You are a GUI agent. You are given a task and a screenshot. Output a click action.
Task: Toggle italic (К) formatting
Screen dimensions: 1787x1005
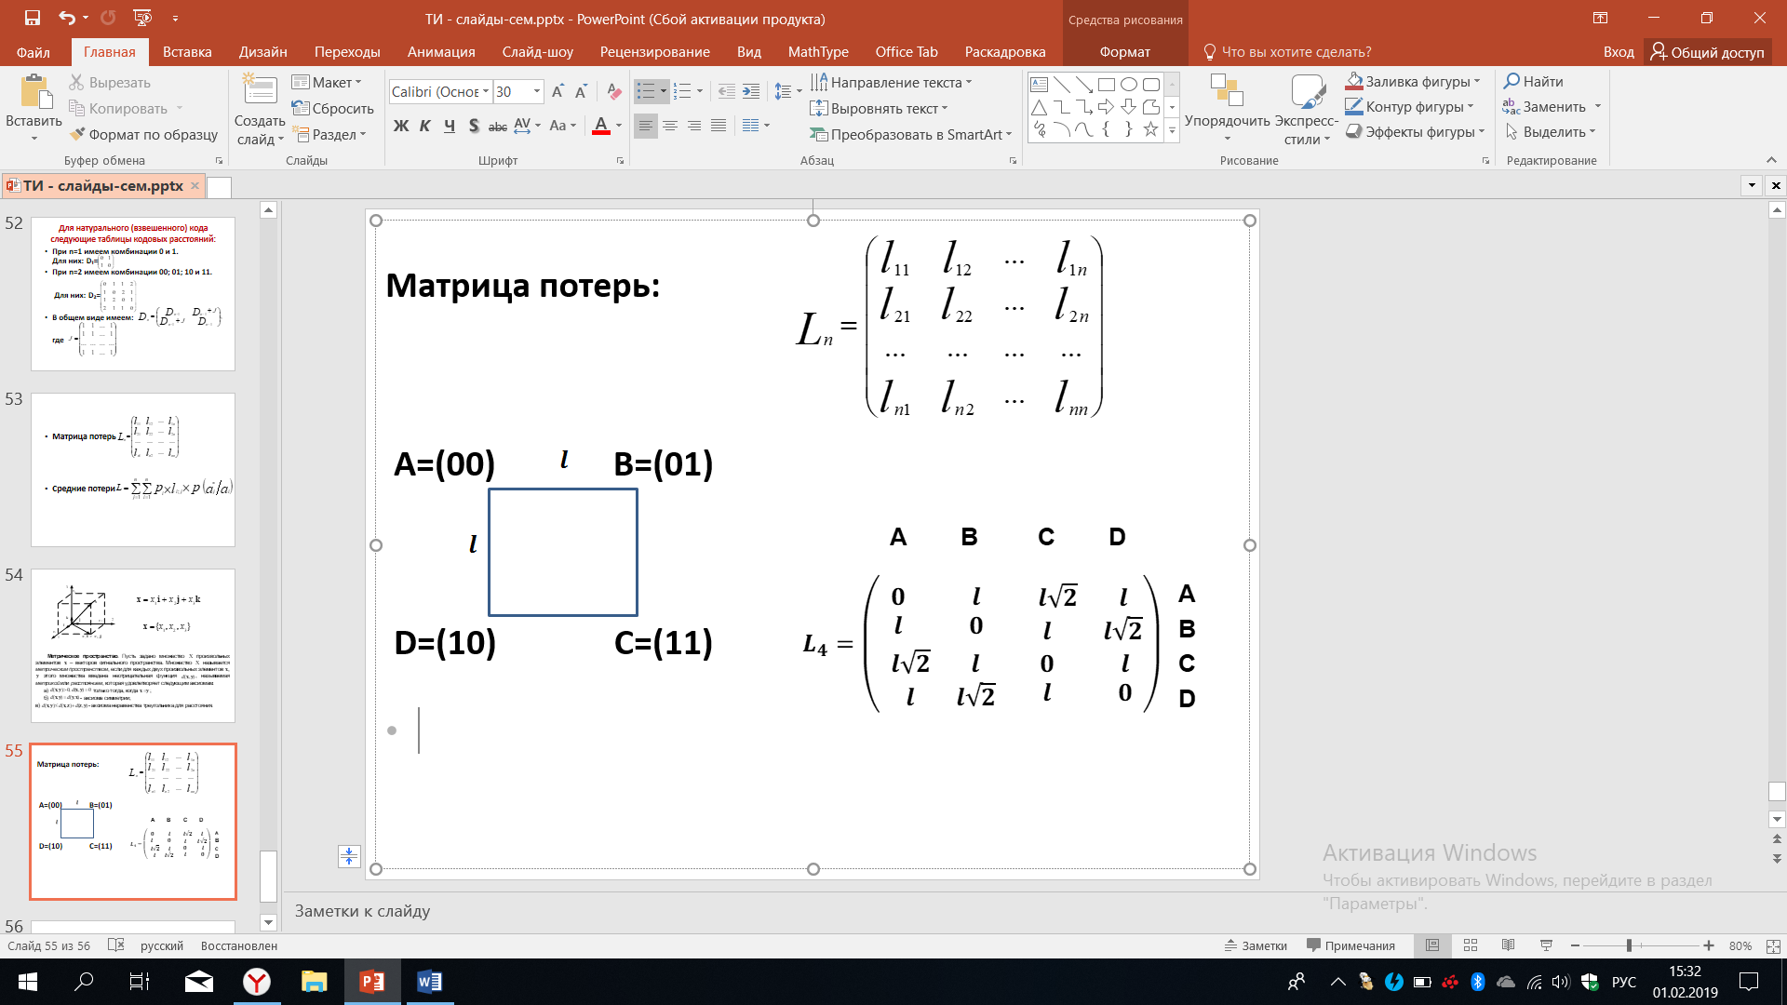[x=425, y=126]
